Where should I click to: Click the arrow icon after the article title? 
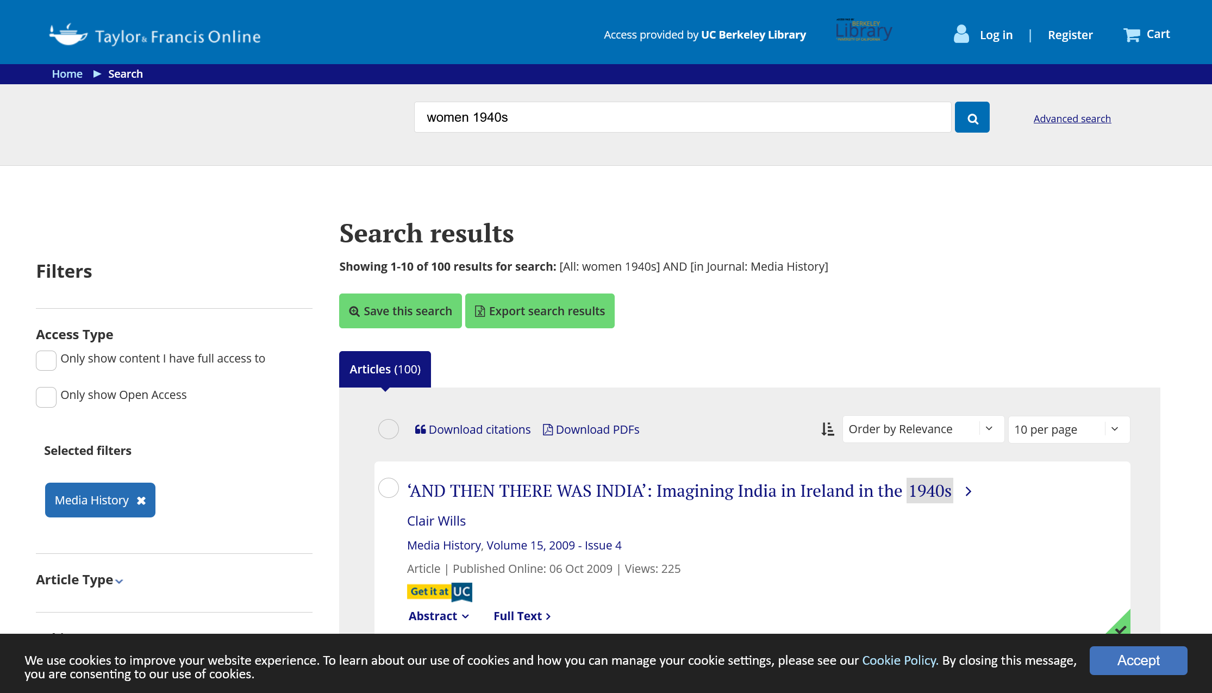pos(969,491)
